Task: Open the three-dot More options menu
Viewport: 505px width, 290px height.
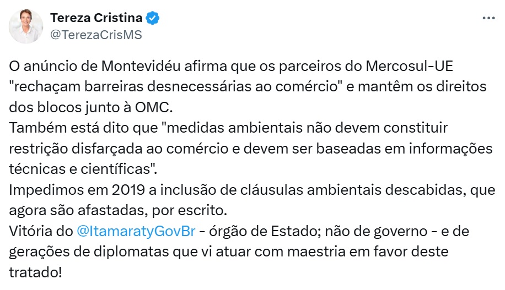Action: click(488, 18)
